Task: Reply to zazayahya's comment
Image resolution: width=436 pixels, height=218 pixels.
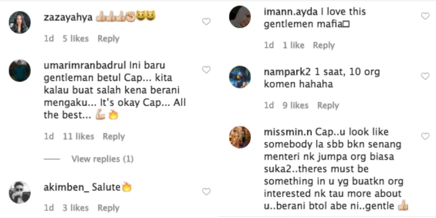Action: click(x=109, y=39)
